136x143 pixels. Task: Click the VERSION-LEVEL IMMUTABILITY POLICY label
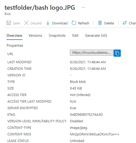(37, 121)
